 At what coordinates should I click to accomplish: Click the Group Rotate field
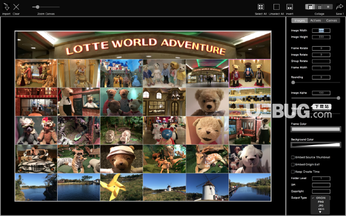(321, 61)
